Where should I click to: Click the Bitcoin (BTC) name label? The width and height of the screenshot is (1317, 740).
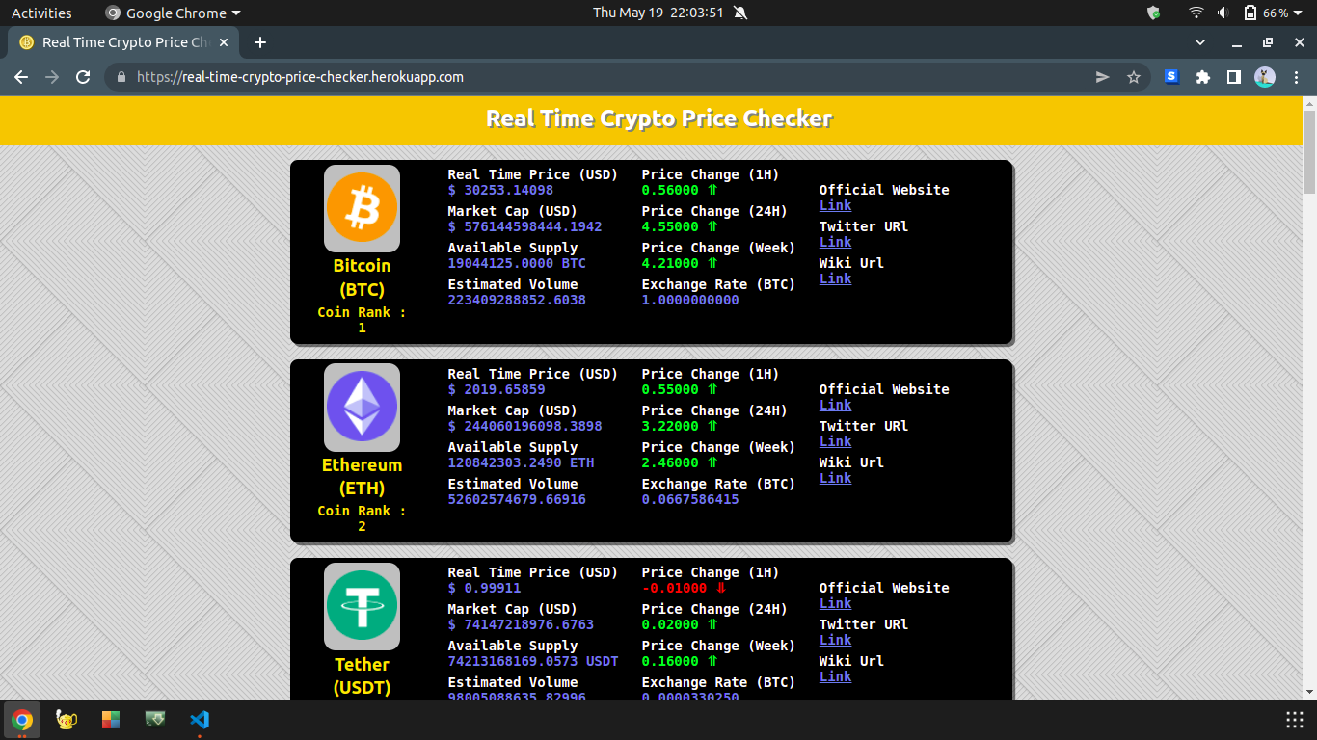(x=362, y=277)
